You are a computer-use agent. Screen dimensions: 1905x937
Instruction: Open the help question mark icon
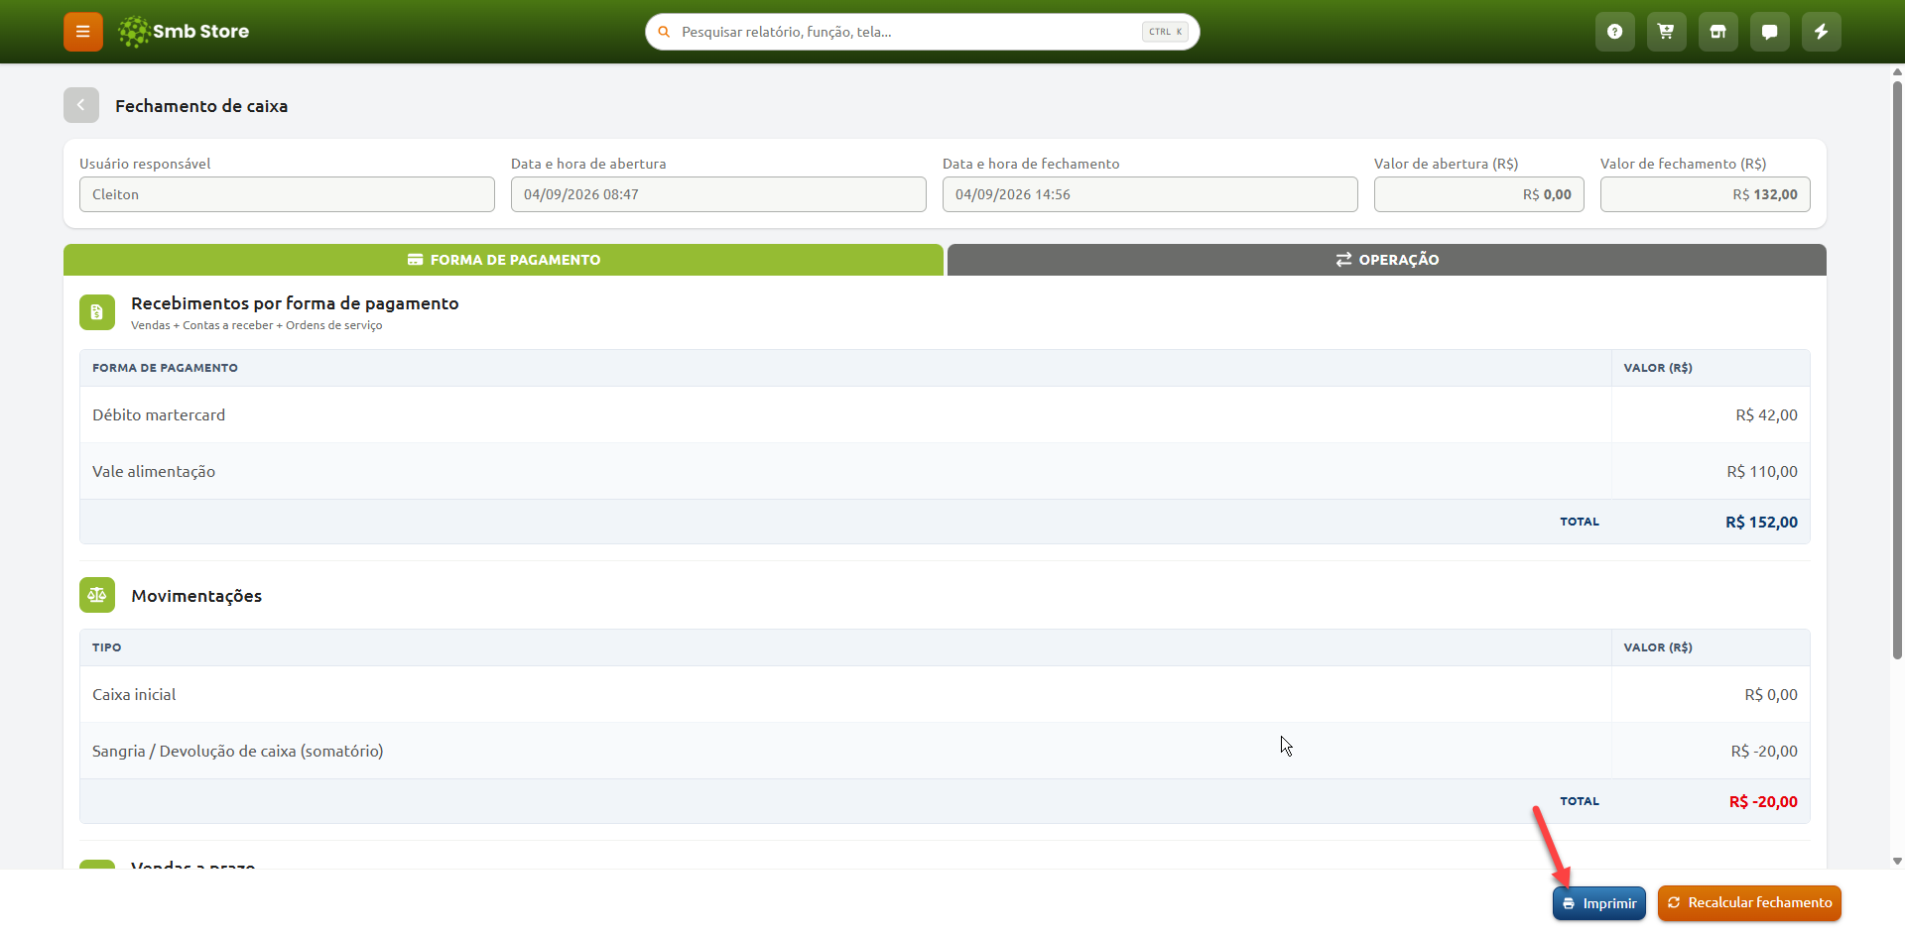click(x=1615, y=32)
